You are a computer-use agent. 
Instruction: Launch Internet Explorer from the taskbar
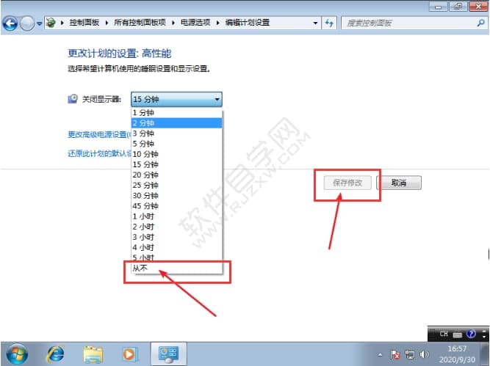click(x=56, y=354)
